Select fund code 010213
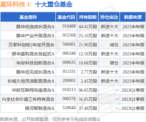 coord(69,90)
